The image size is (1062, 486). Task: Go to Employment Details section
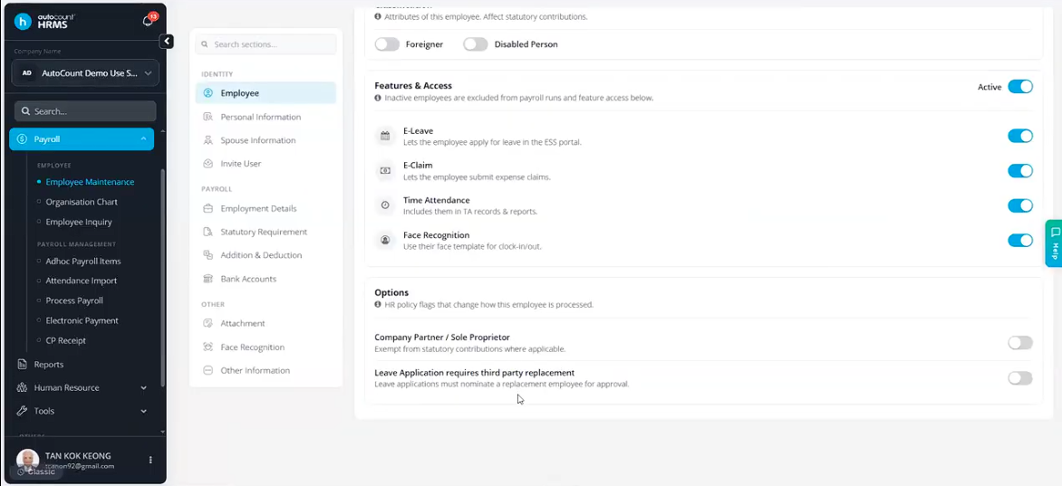click(x=265, y=208)
